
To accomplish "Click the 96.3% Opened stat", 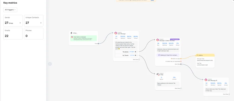I will pyautogui.click(x=129, y=37).
